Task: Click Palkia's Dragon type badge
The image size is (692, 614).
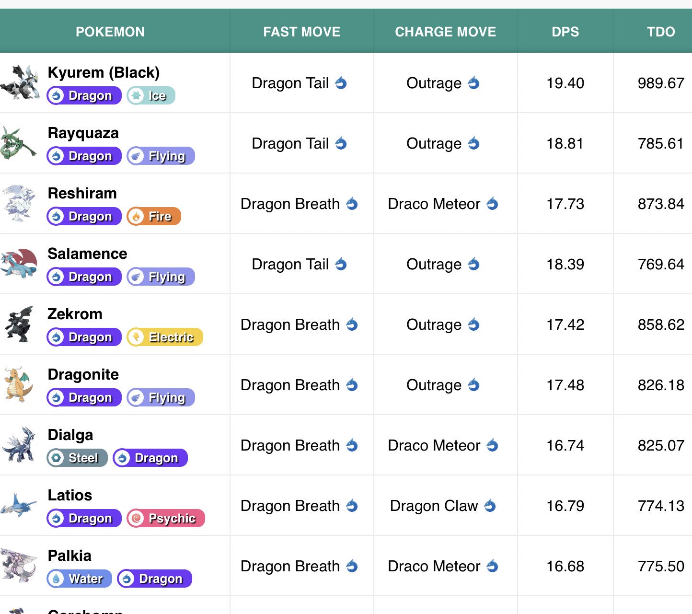Action: (x=154, y=579)
